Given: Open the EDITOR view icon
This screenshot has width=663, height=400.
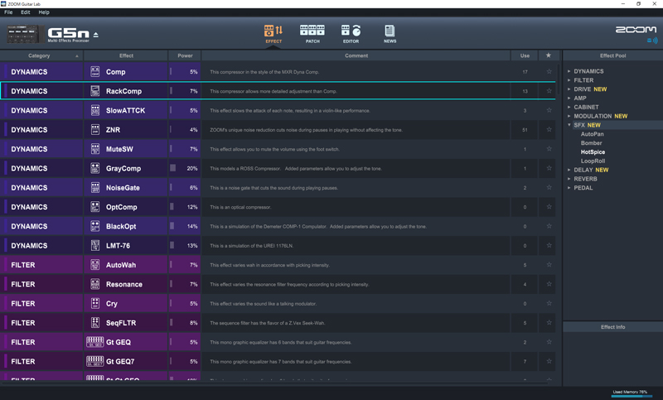Looking at the screenshot, I should pos(351,34).
